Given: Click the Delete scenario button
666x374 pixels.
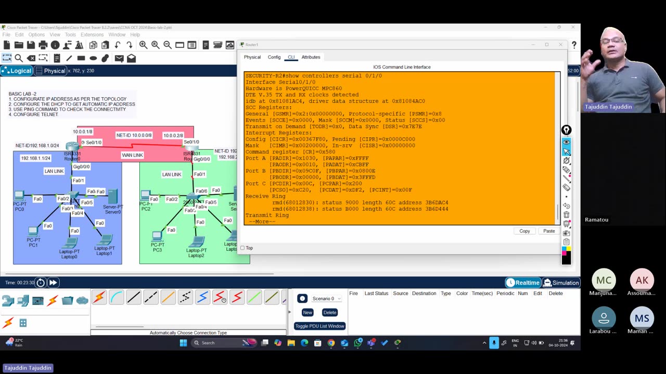Looking at the screenshot, I should (x=330, y=312).
